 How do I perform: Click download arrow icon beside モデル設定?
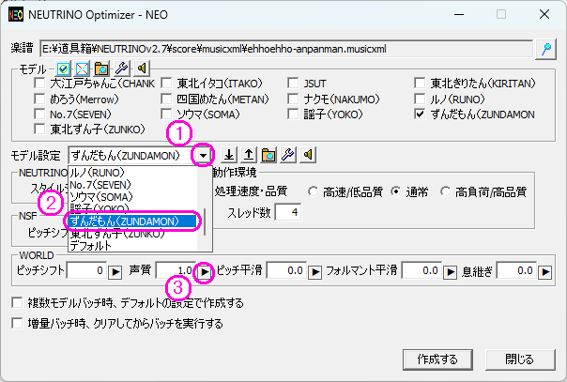228,155
